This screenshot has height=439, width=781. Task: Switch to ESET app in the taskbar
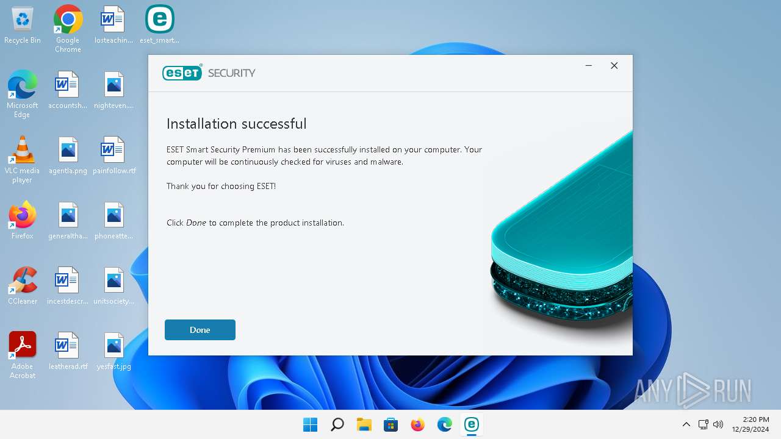coord(472,424)
